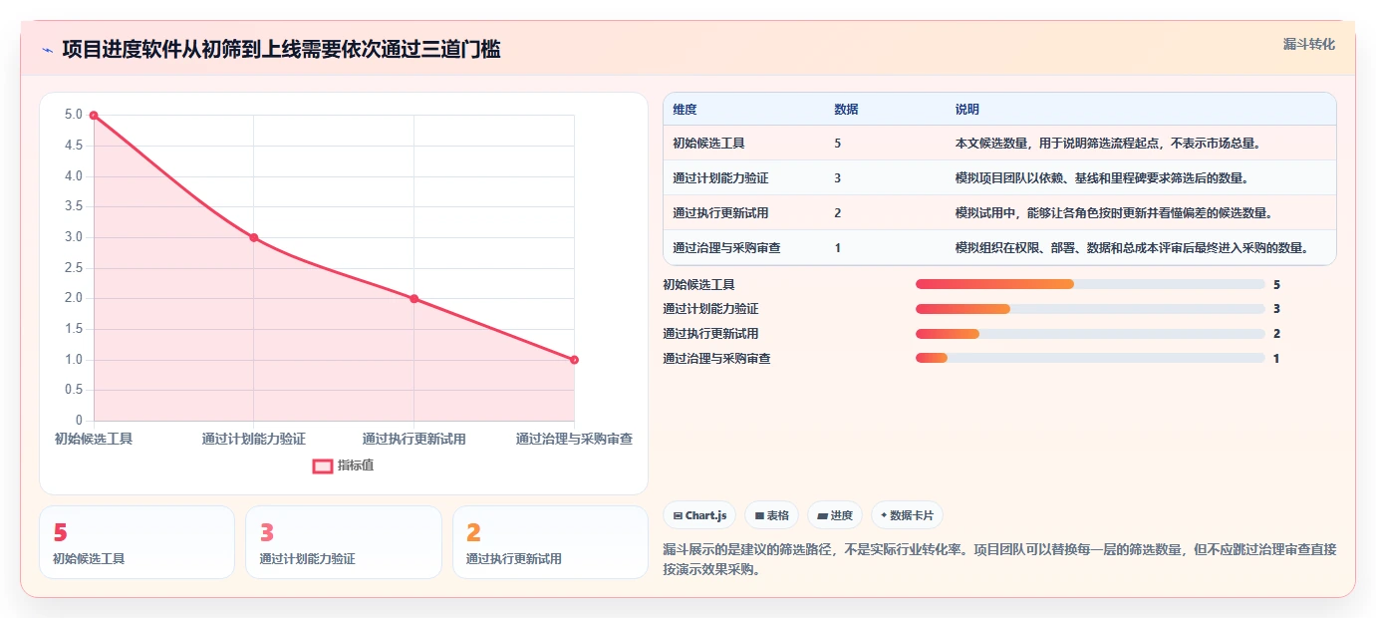Open the data card showing 2 通过执行更新试用
The height and width of the screenshot is (618, 1376).
(x=550, y=542)
